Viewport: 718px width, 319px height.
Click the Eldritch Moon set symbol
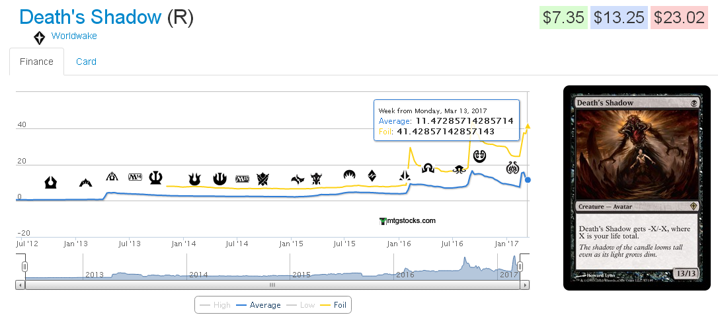click(459, 169)
